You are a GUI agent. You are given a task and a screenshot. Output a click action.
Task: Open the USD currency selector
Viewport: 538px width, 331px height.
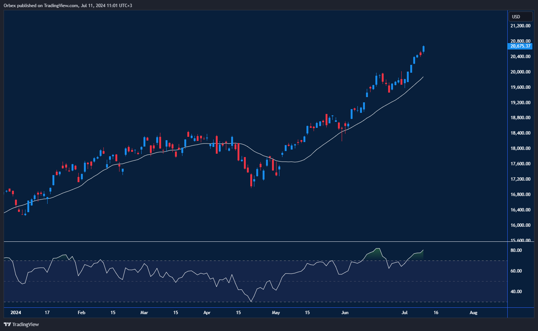(520, 16)
